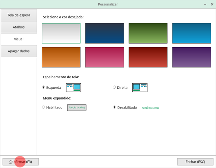
Task: Pick the purple color swatch
Action: (192, 57)
